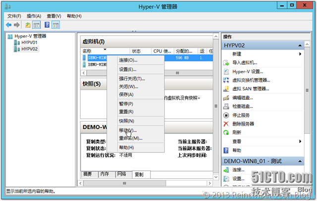Click the sort arrow on 名称 column
The width and height of the screenshot is (317, 201).
pyautogui.click(x=105, y=50)
